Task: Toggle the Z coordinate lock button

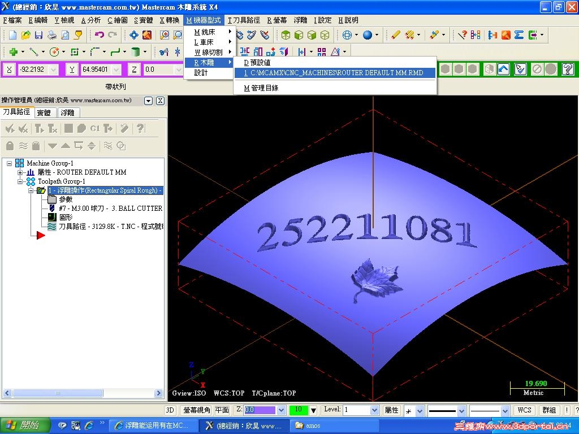Action: click(x=134, y=70)
